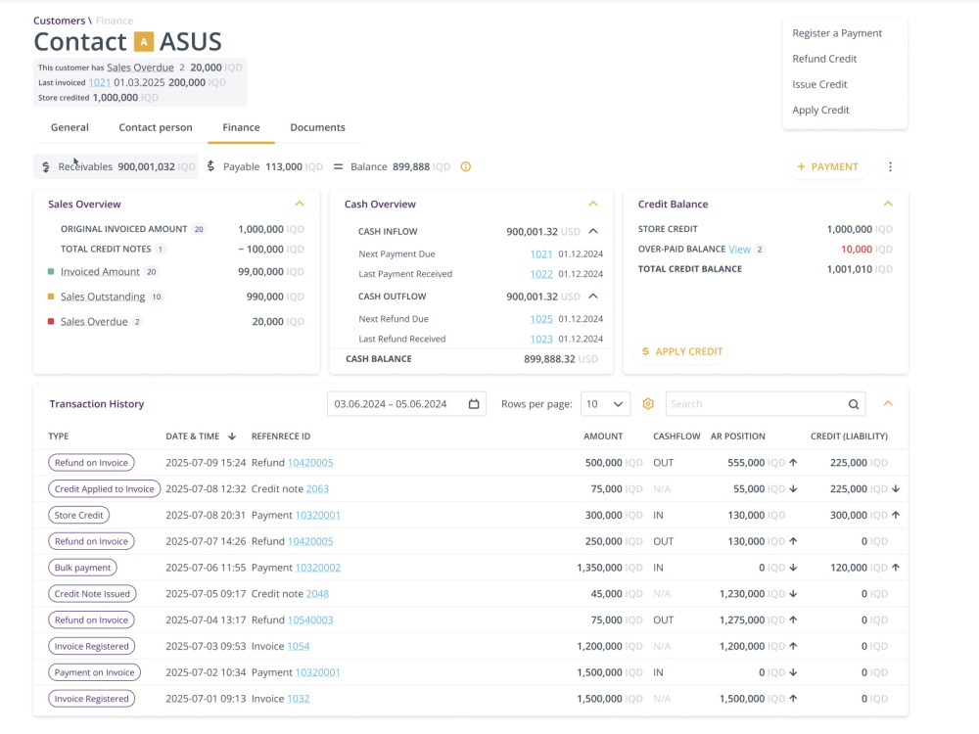Screen dimensions: 979x734
Task: Open Next Payment Due invoice 1021
Action: tap(541, 254)
